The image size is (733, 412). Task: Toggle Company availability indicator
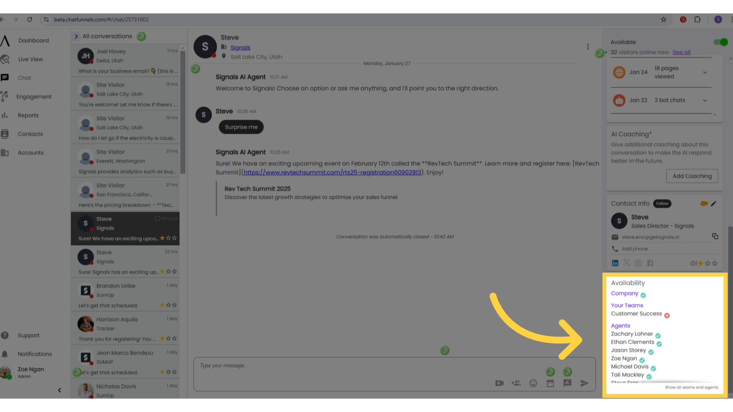pyautogui.click(x=644, y=294)
